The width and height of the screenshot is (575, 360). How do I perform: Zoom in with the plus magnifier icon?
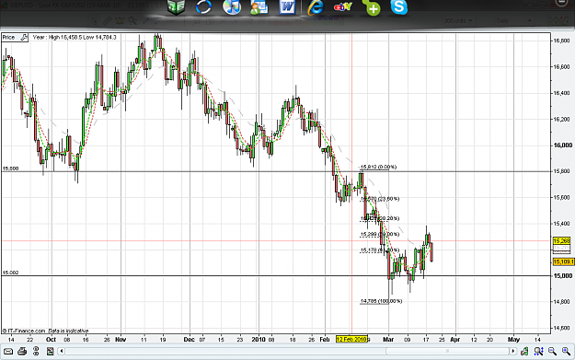pyautogui.click(x=566, y=352)
